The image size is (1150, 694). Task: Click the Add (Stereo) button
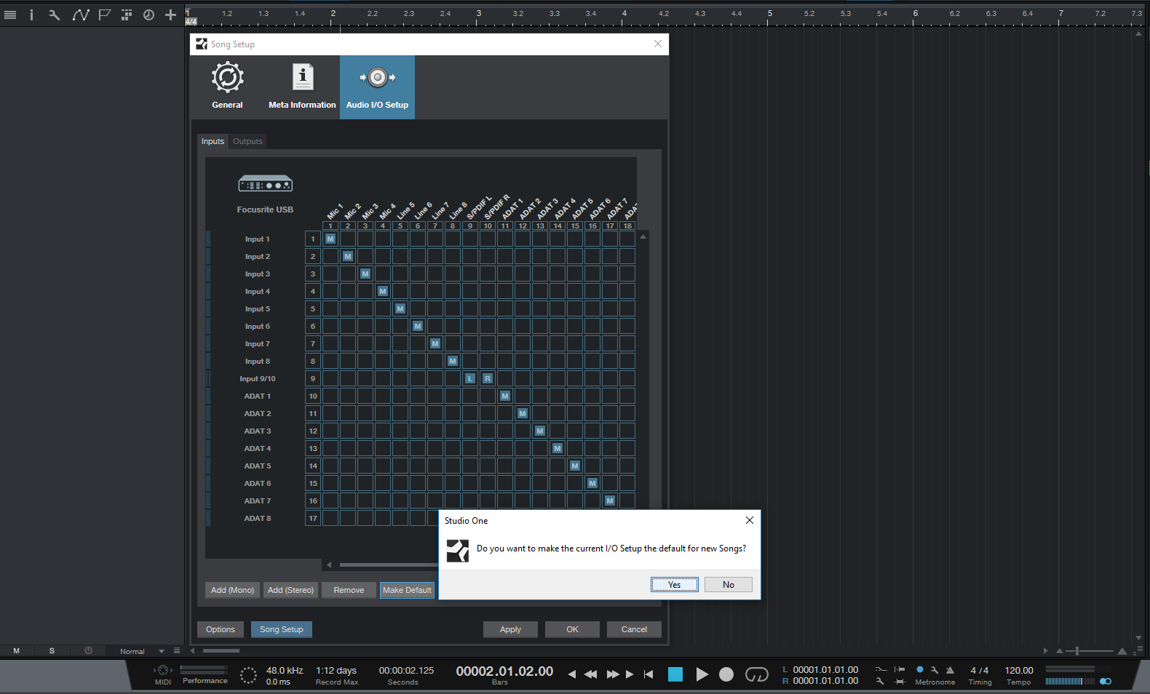pos(290,590)
